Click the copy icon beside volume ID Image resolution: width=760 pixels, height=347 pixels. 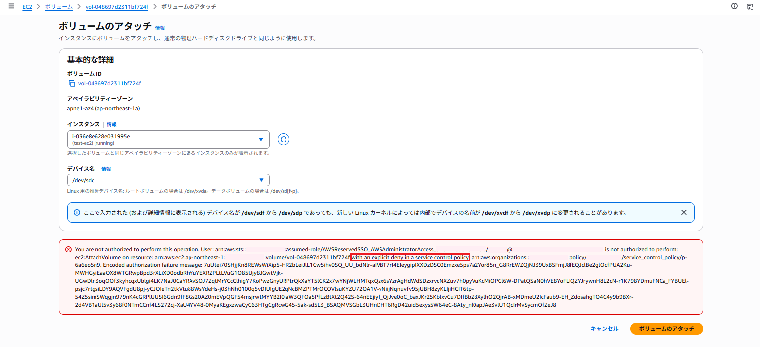point(72,84)
